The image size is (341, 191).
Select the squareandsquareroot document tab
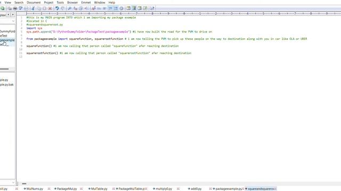[x=261, y=189]
